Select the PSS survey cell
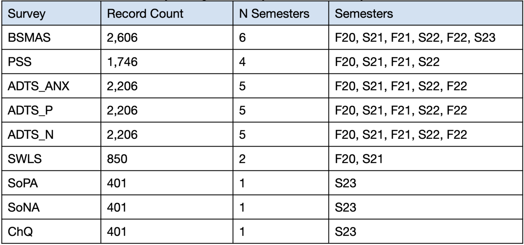This screenshot has height=245, width=524. point(51,62)
